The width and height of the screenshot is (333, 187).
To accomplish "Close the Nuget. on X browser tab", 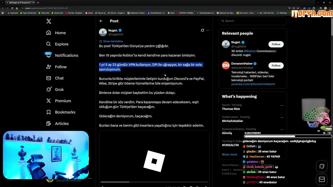I will point(33,3).
